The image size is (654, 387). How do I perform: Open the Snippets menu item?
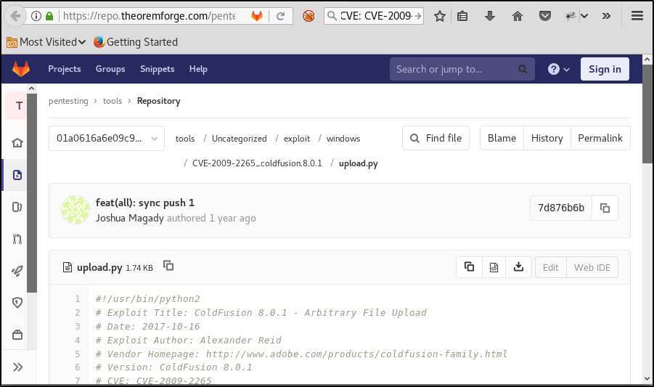click(x=158, y=69)
